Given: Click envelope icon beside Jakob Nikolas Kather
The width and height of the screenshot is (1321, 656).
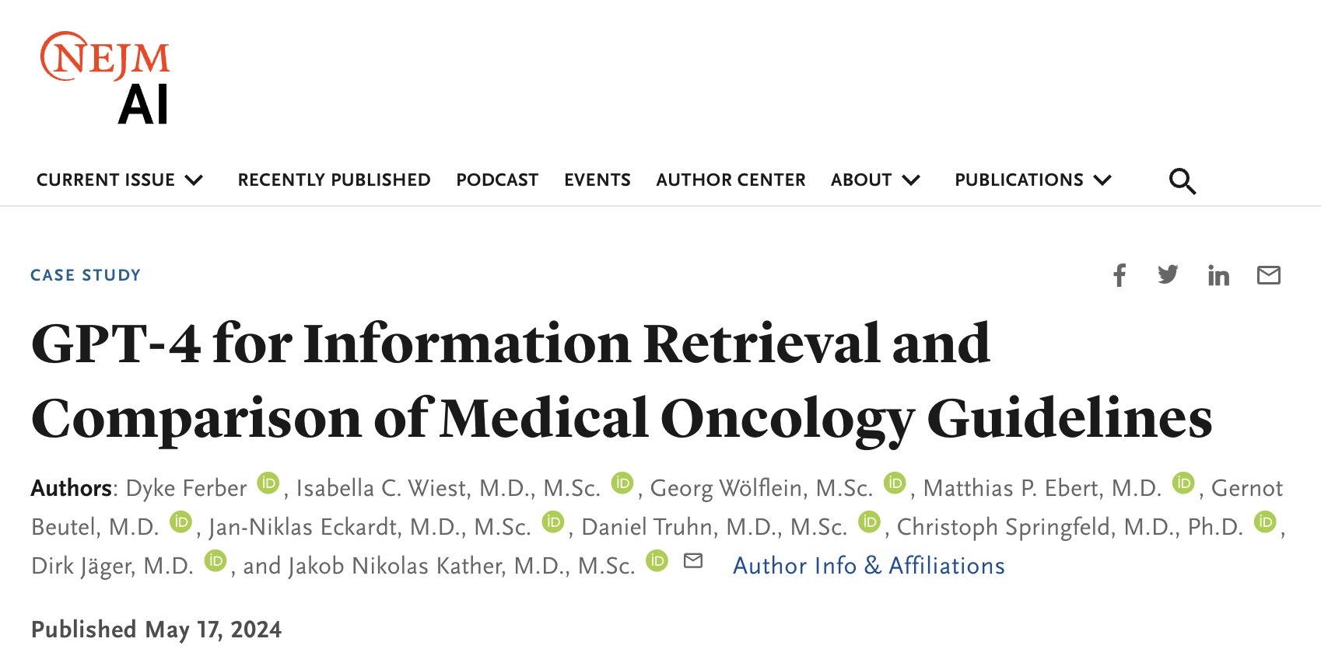Looking at the screenshot, I should 693,560.
